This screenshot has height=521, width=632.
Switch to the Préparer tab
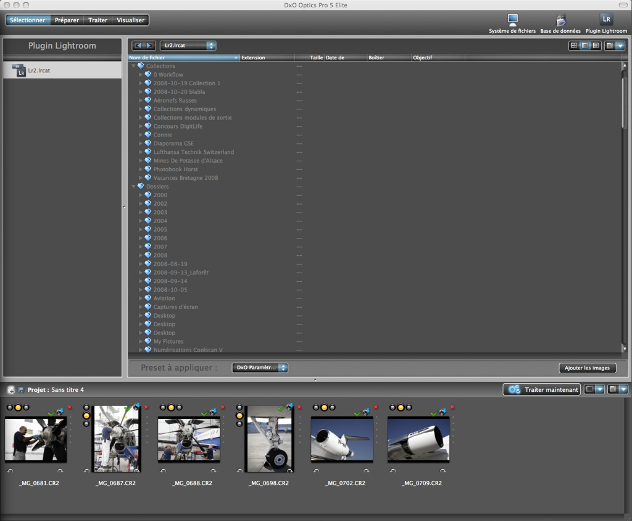pos(67,20)
